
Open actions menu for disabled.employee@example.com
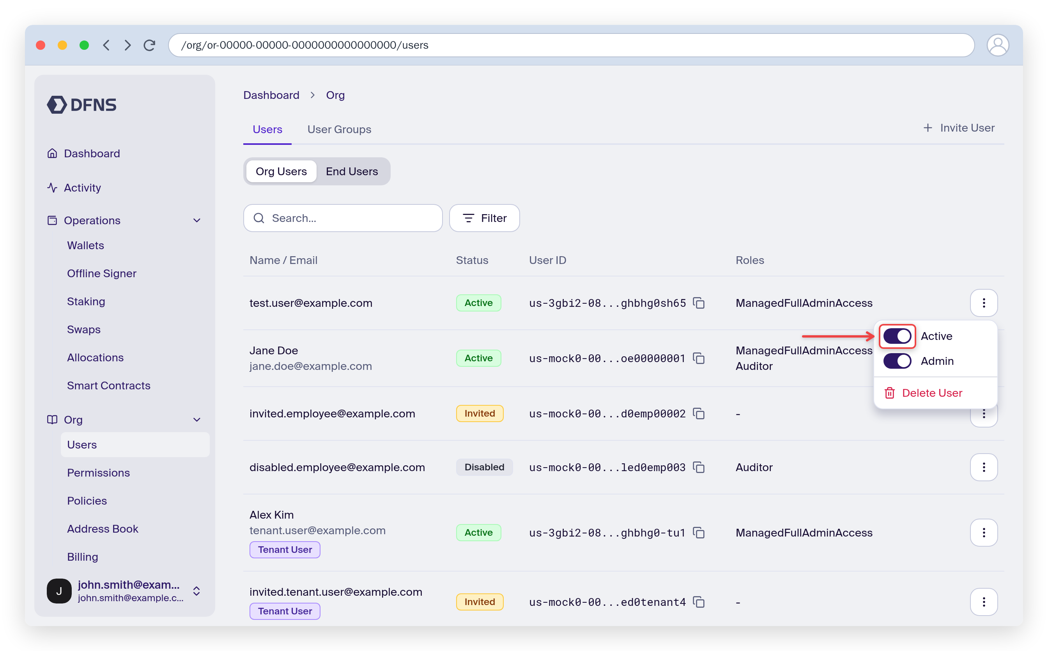(x=984, y=467)
